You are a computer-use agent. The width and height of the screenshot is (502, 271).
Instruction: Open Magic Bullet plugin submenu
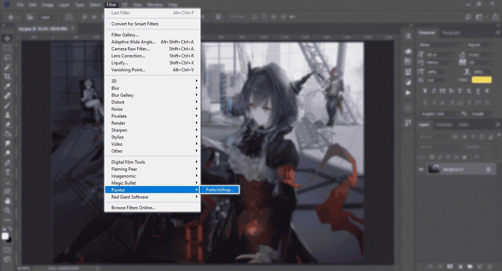coord(153,183)
